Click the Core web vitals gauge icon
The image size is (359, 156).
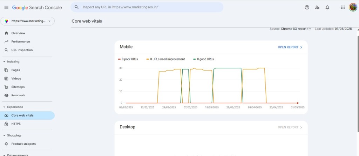pos(6,116)
